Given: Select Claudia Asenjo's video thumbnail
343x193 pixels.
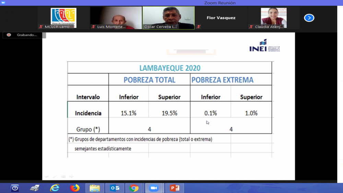Looking at the screenshot, I should click(273, 17).
